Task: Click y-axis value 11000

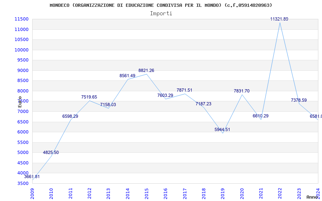Action: click(21, 29)
